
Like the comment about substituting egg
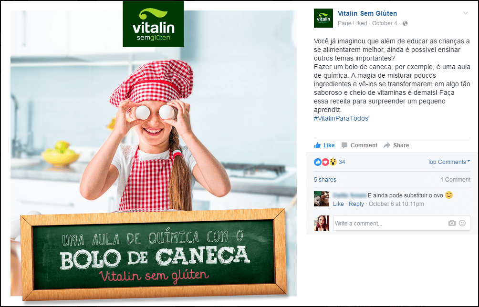[x=338, y=204]
